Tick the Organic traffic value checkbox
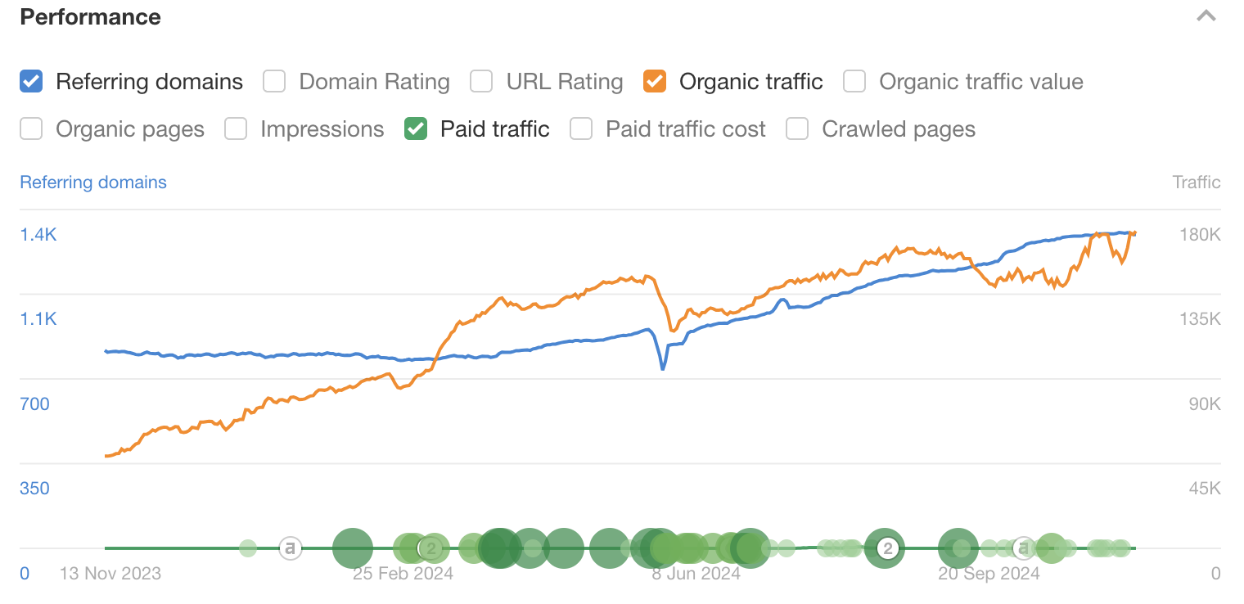 point(854,82)
